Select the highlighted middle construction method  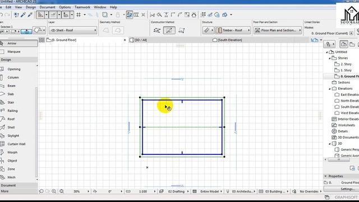(169, 30)
